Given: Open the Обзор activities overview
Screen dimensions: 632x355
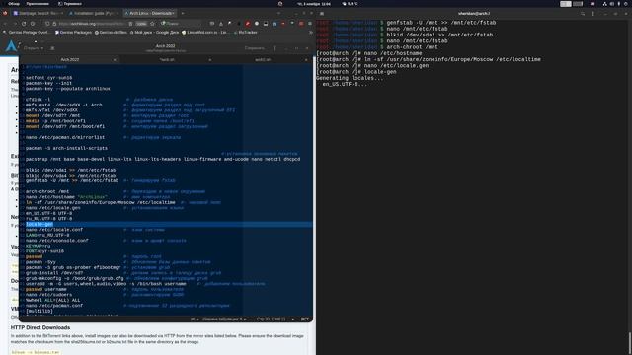Looking at the screenshot, I should (x=14, y=4).
